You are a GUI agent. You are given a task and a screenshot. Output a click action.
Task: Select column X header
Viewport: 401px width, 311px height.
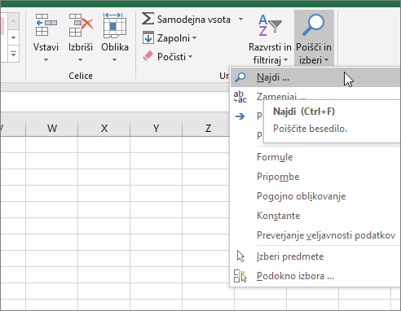tap(104, 128)
